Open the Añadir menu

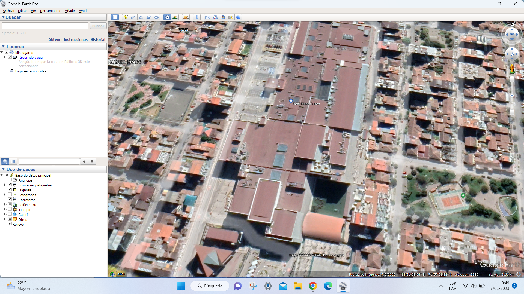click(x=70, y=11)
